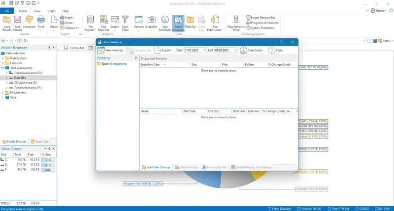This screenshot has height=211, width=394.
Task: Sort by Snapshot Date column
Action: point(165,65)
